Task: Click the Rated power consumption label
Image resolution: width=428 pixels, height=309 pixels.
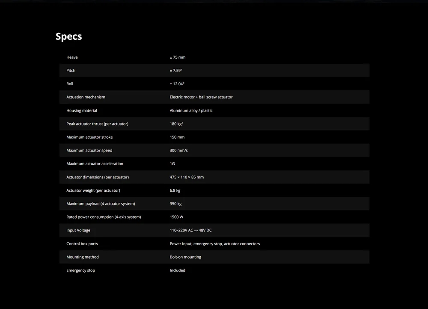Action: coord(104,217)
